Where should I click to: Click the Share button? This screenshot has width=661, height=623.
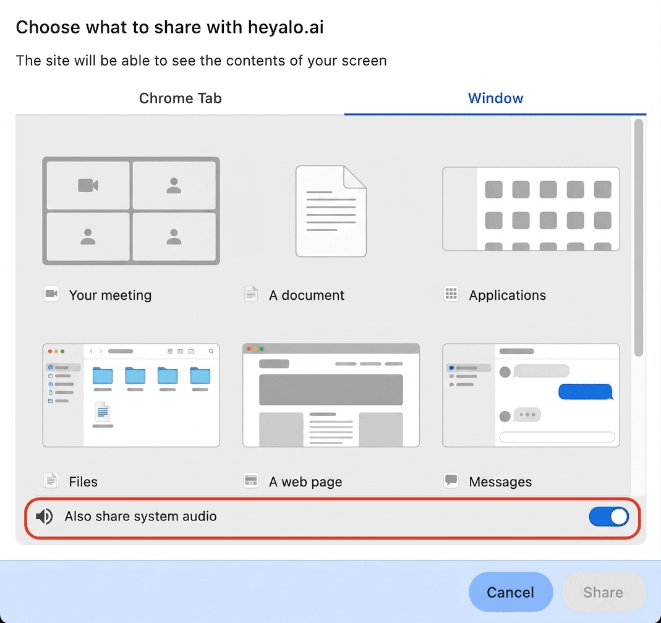click(x=603, y=592)
